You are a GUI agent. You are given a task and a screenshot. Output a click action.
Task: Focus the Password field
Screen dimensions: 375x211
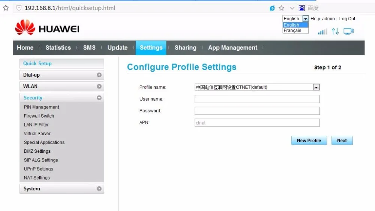257,111
